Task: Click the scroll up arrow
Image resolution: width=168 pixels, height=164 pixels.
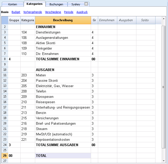Action: (164, 19)
